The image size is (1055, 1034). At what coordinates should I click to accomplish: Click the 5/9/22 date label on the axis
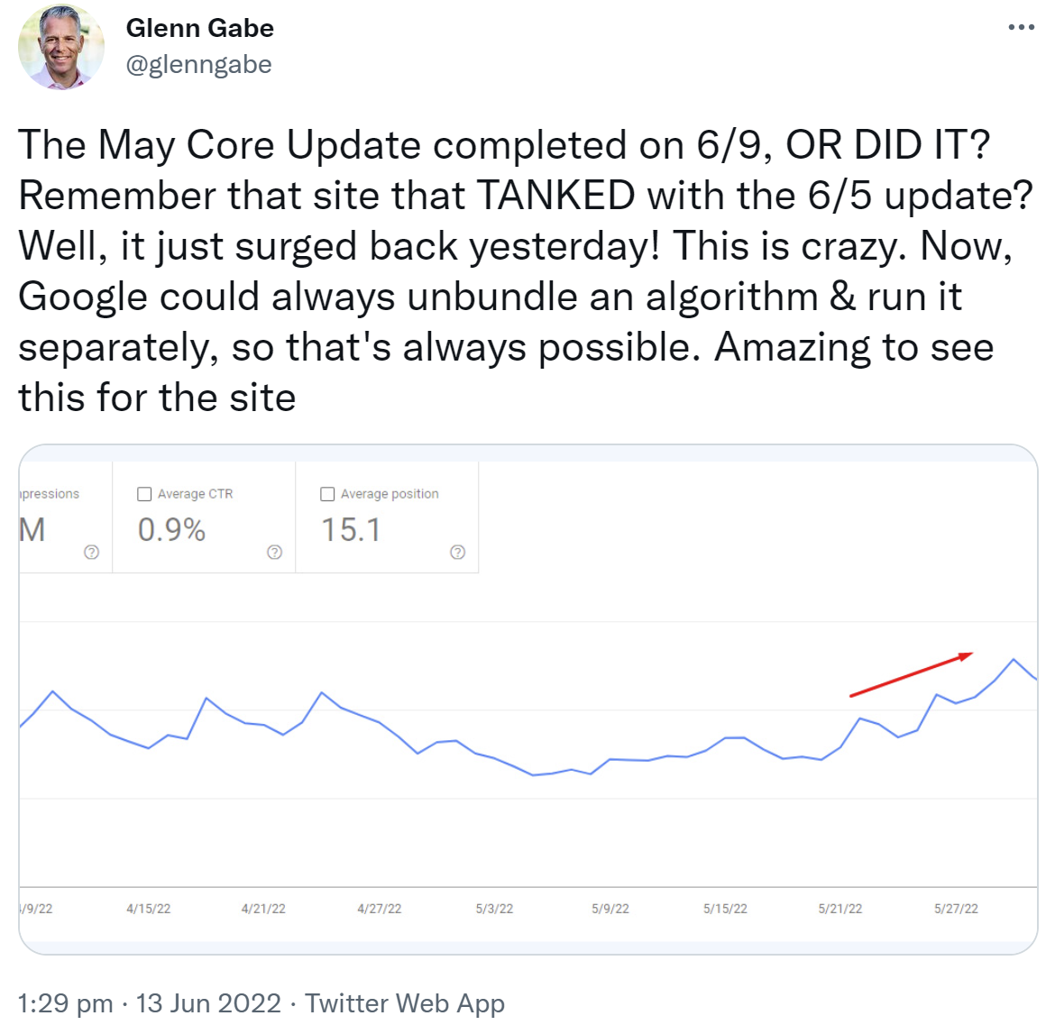pyautogui.click(x=610, y=909)
